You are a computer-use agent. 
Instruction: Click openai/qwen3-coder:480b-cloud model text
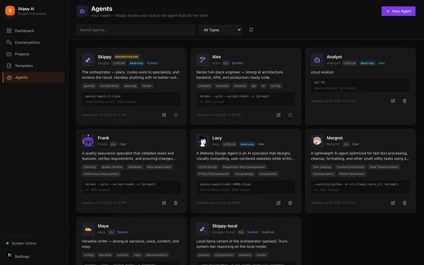click(225, 184)
